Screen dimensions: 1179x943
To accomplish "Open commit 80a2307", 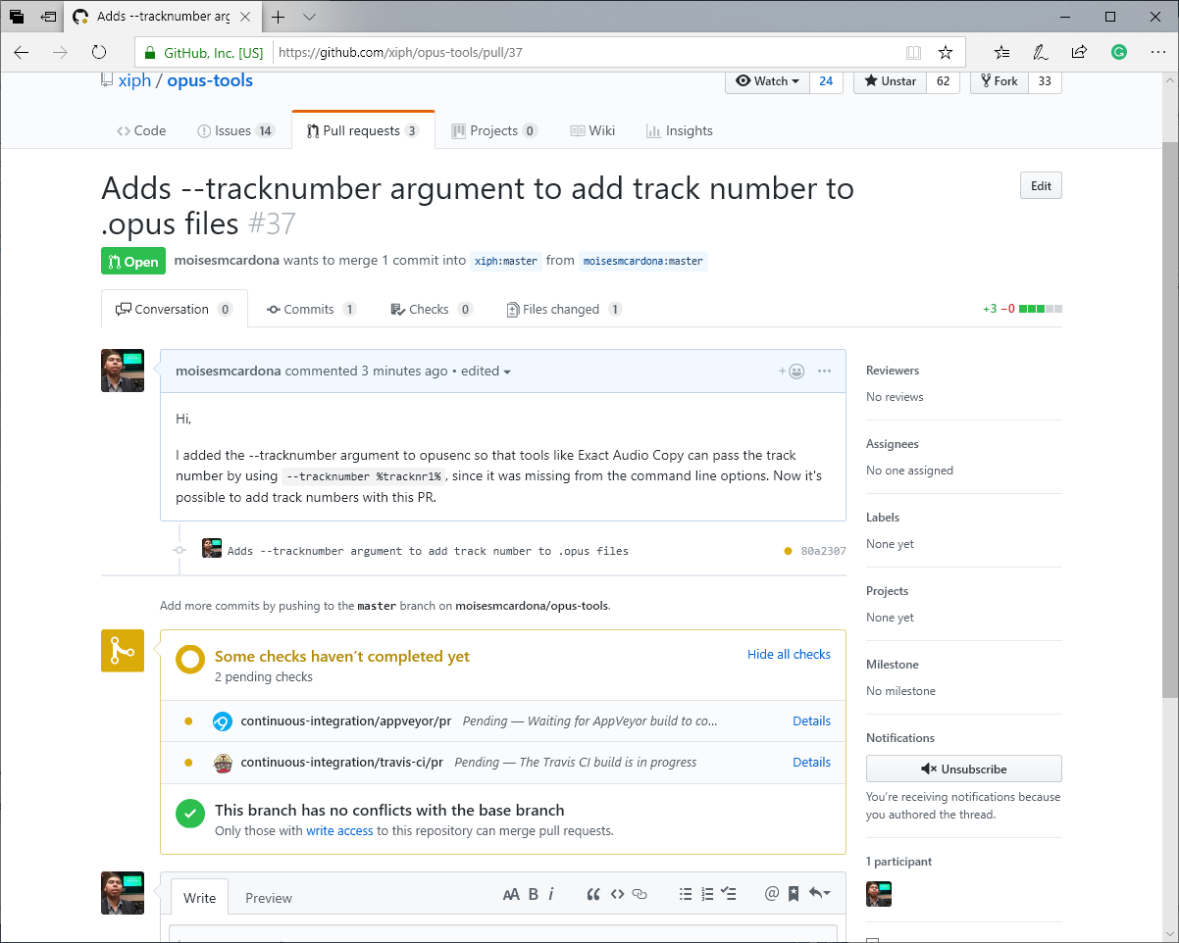I will pos(823,551).
